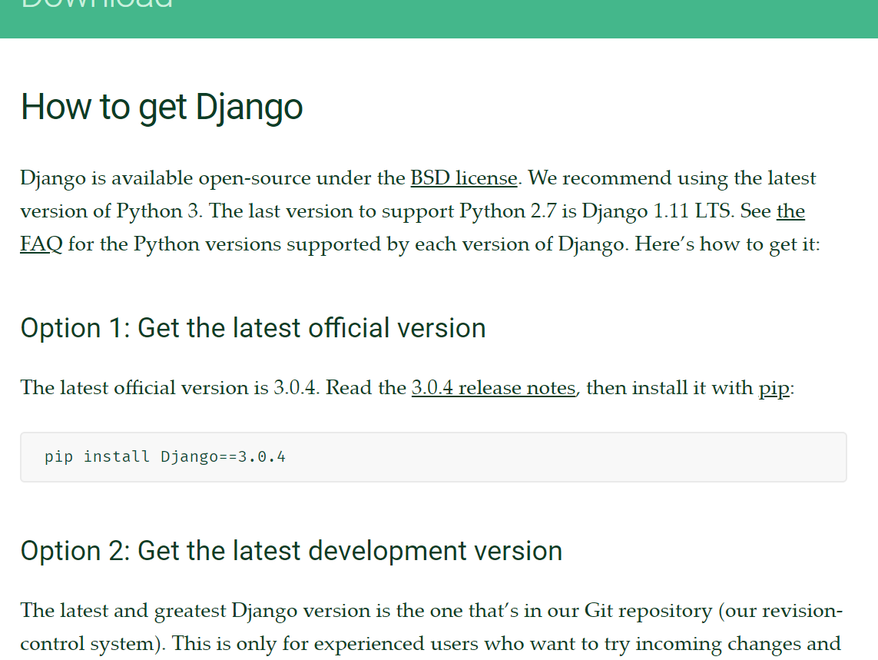Click the pip link

774,388
